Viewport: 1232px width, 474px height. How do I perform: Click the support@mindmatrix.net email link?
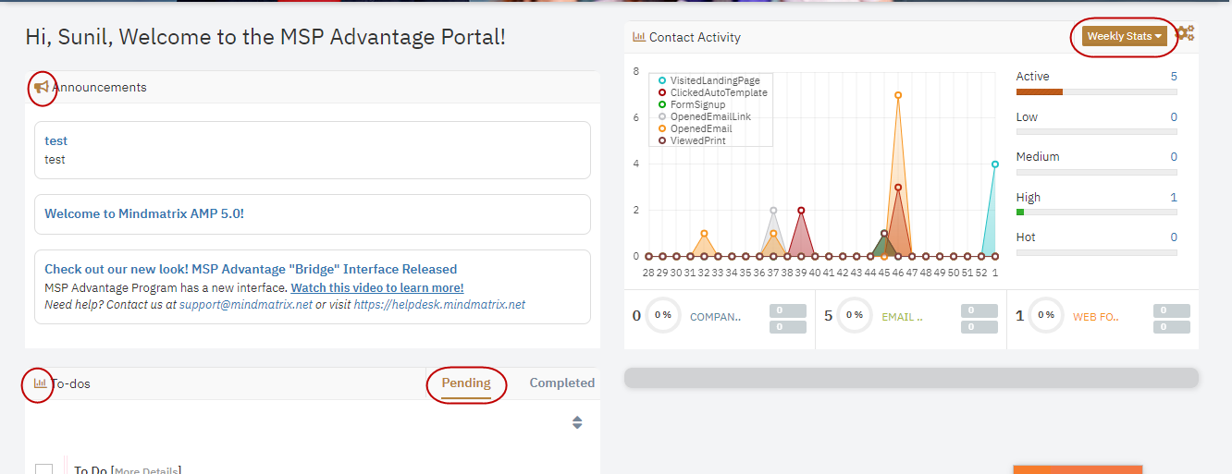[x=246, y=304]
